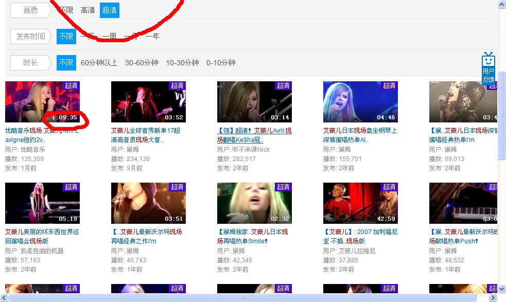506x302 pixels.
Task: Open the 1:09:35 优酷音乐现场 video thumbnail
Action: pyautogui.click(x=42, y=102)
